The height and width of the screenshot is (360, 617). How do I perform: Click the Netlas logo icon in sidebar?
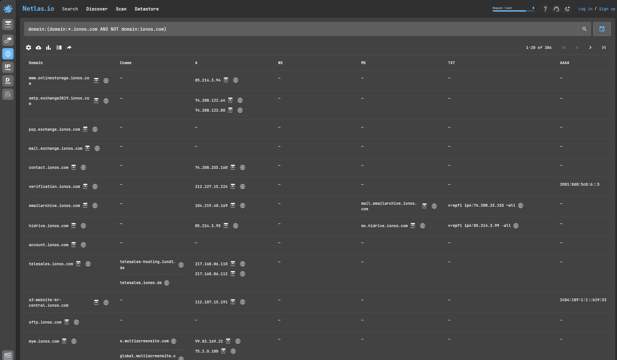pos(8,9)
